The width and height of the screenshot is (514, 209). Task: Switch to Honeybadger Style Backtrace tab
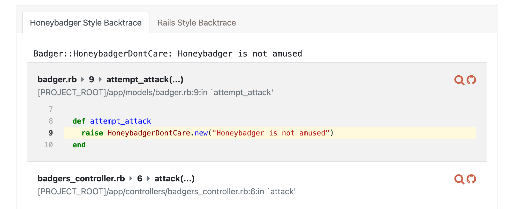tap(86, 23)
